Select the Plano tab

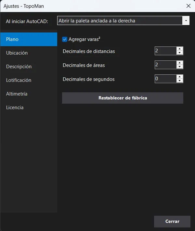pyautogui.click(x=29, y=39)
